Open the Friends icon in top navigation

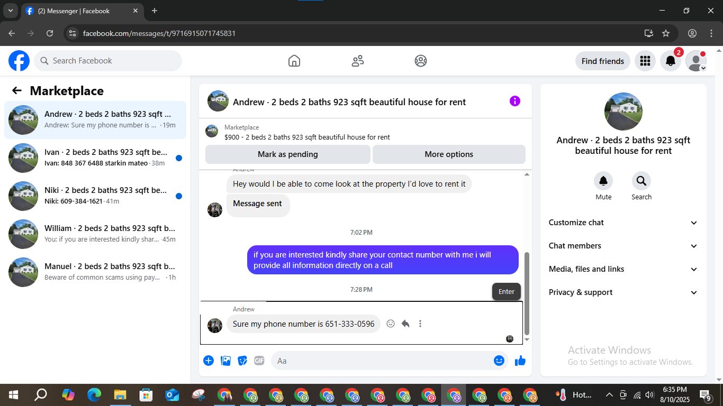(x=358, y=61)
